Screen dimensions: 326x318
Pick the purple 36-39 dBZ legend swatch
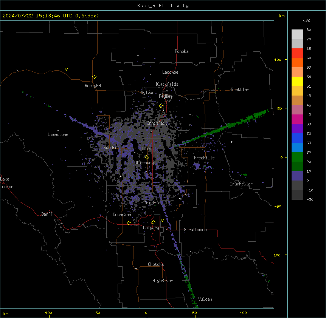pyautogui.click(x=297, y=129)
